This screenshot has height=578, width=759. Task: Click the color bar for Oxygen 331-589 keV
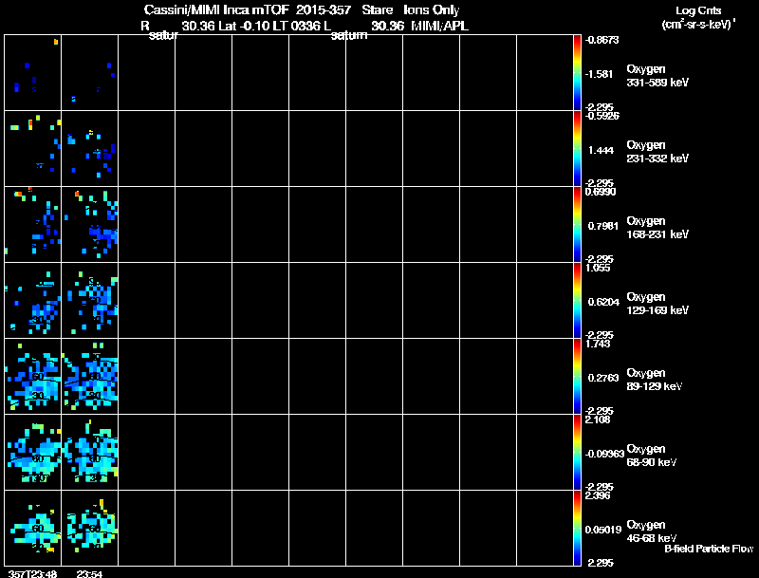577,73
